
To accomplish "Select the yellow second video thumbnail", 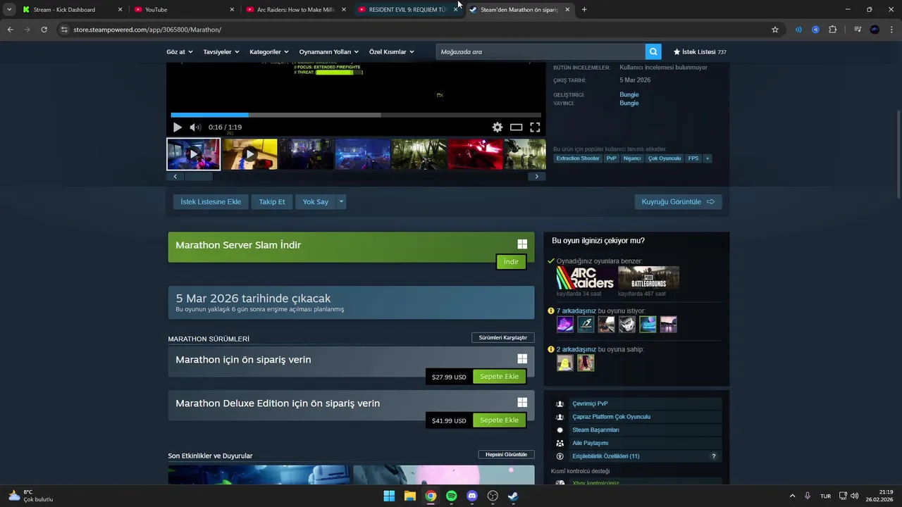I will coord(250,154).
